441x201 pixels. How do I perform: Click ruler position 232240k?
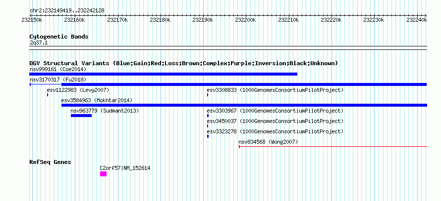(417, 20)
